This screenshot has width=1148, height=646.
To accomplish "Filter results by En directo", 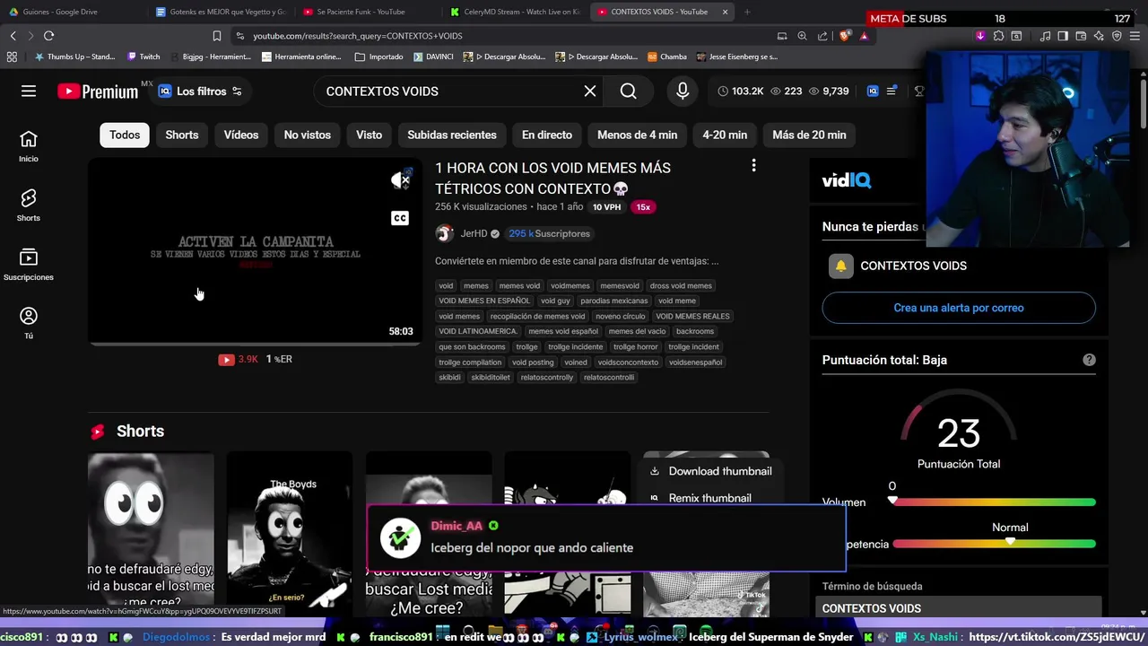I will click(547, 135).
